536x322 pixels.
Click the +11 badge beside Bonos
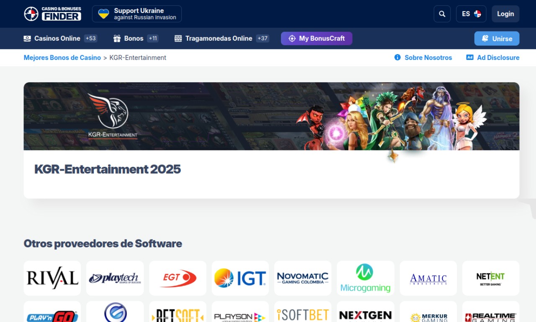(153, 39)
